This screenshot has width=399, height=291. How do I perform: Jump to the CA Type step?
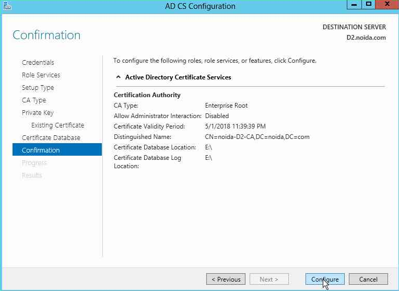click(34, 100)
